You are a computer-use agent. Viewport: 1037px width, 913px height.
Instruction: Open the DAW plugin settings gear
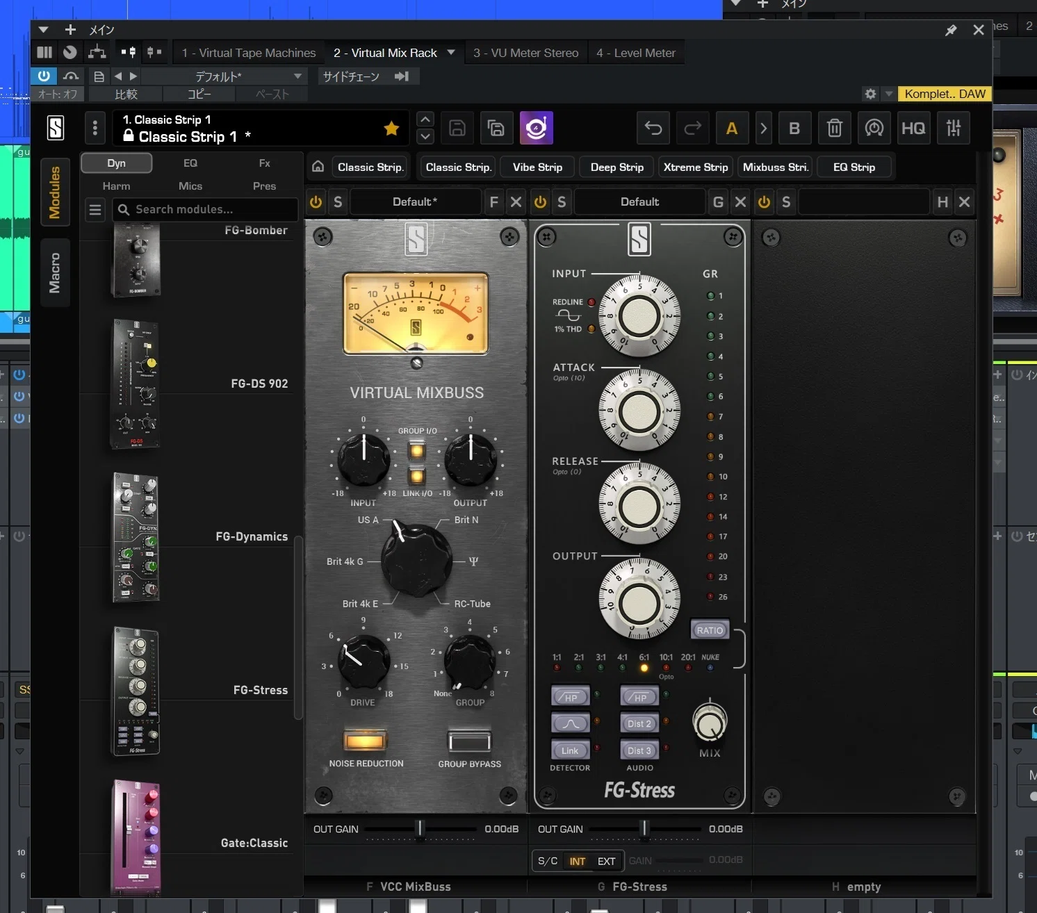coord(870,94)
